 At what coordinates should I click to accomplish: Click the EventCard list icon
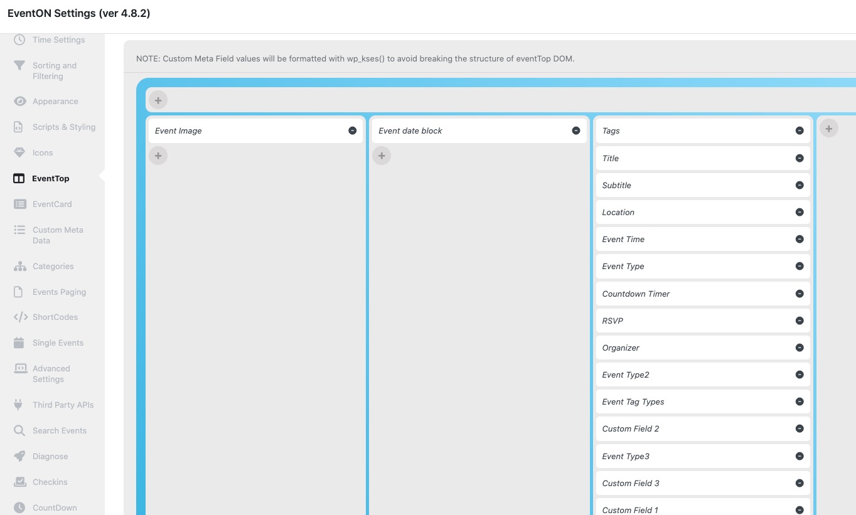19,204
